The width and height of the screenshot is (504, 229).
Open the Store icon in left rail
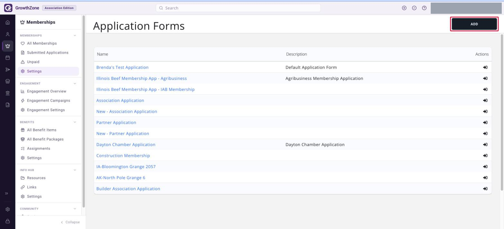pyautogui.click(x=8, y=81)
